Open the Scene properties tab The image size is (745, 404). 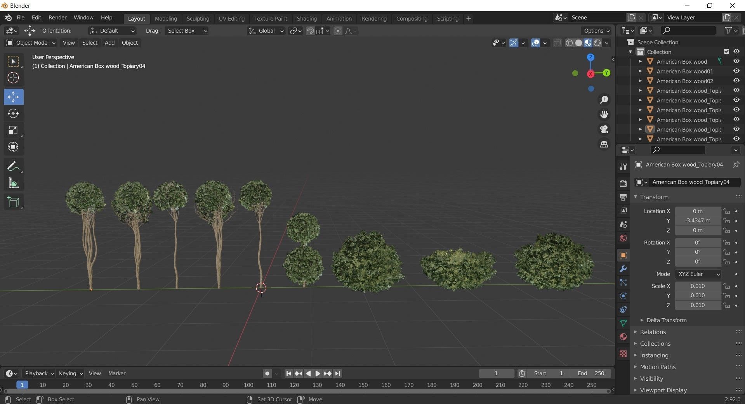(x=623, y=224)
